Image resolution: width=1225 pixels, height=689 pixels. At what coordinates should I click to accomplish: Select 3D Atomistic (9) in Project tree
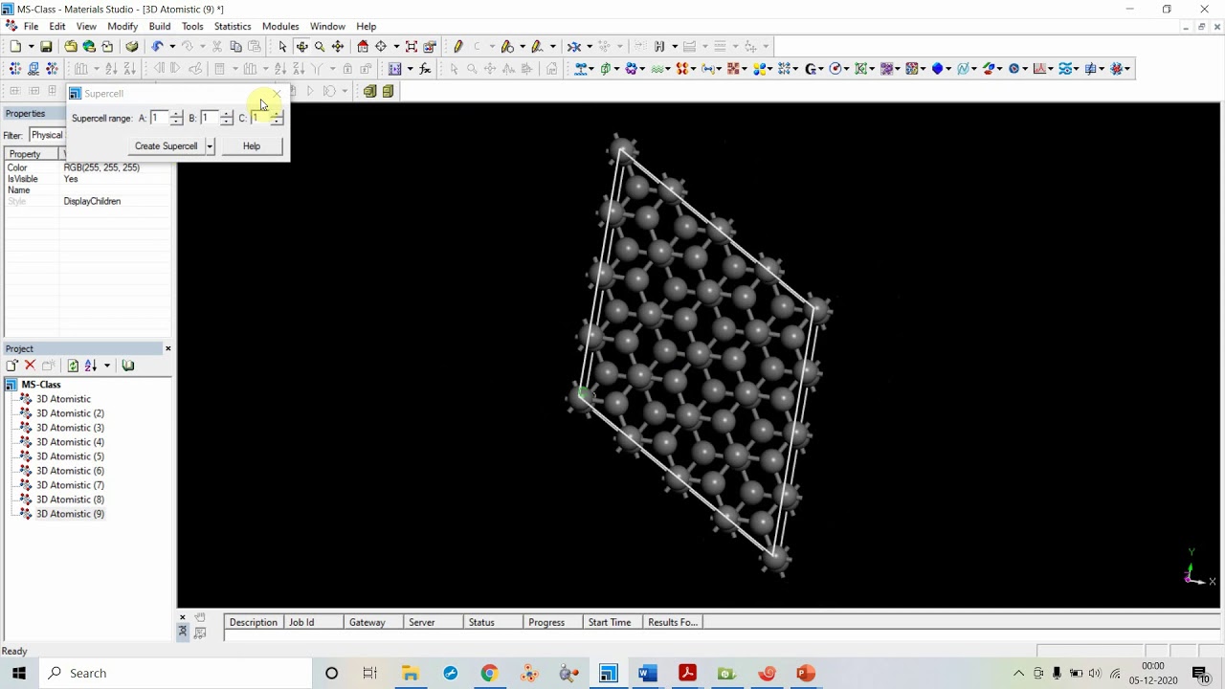click(70, 514)
